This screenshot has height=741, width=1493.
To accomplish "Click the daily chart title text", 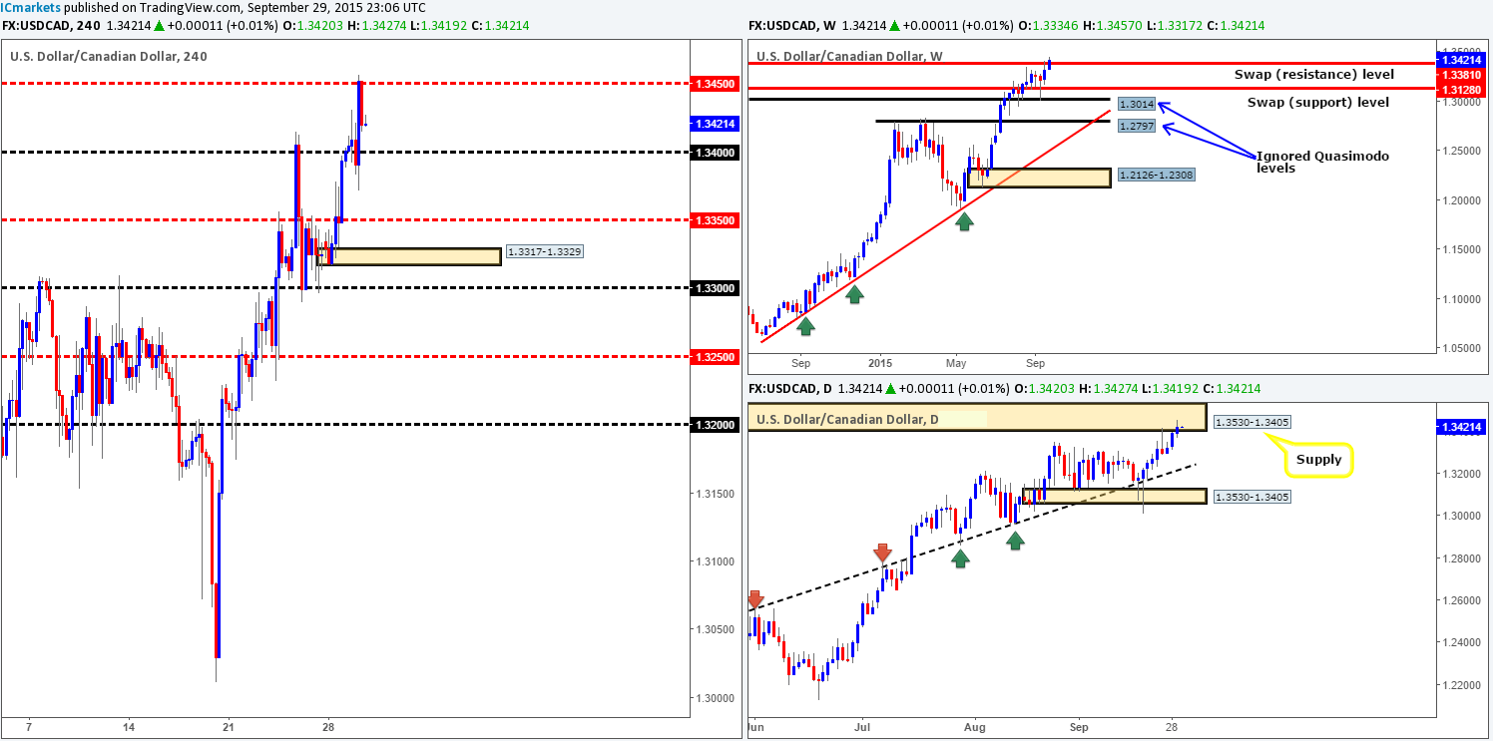I will (x=846, y=419).
